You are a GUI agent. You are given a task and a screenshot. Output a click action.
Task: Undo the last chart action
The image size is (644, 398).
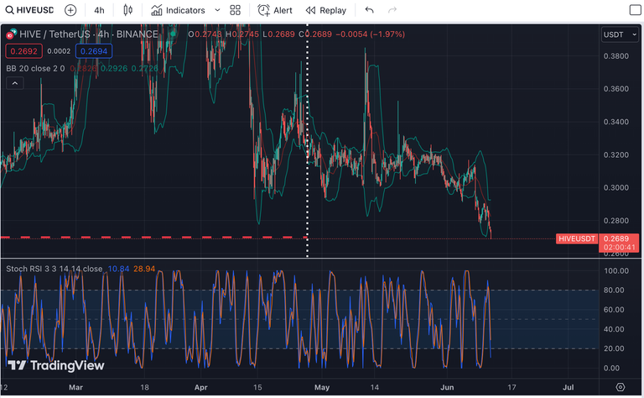[x=369, y=10]
